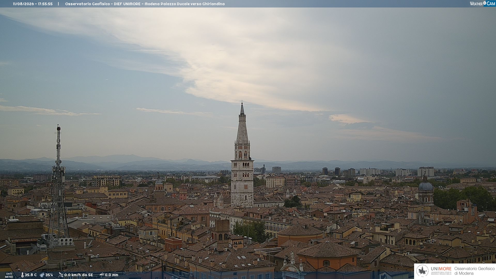
Task: Click the Osservatorio Geofisico di Modena text
Action: pos(474,271)
